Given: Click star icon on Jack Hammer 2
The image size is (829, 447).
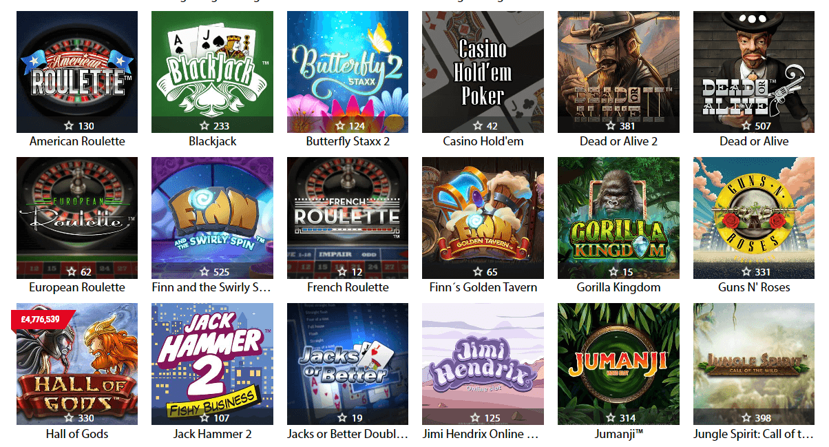Looking at the screenshot, I should (x=204, y=418).
